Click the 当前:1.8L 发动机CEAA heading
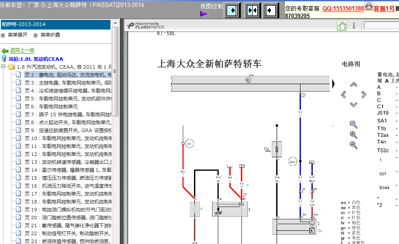 coord(36,59)
